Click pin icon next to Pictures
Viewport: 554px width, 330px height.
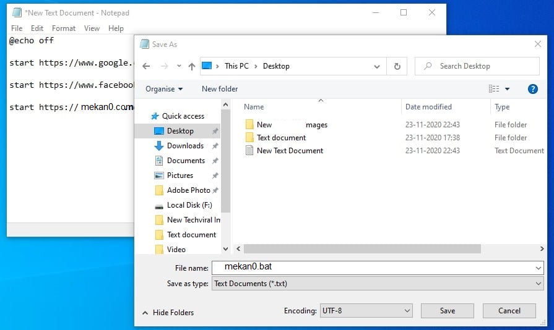click(x=215, y=176)
